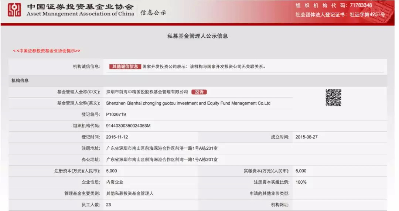Click the 员工人数 label
Image resolution: width=399 pixels, height=211 pixels.
pyautogui.click(x=91, y=205)
